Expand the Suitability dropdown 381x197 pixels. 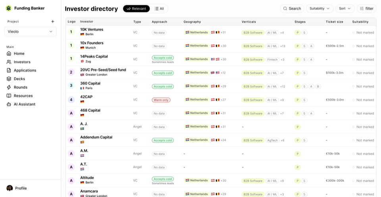pyautogui.click(x=319, y=8)
